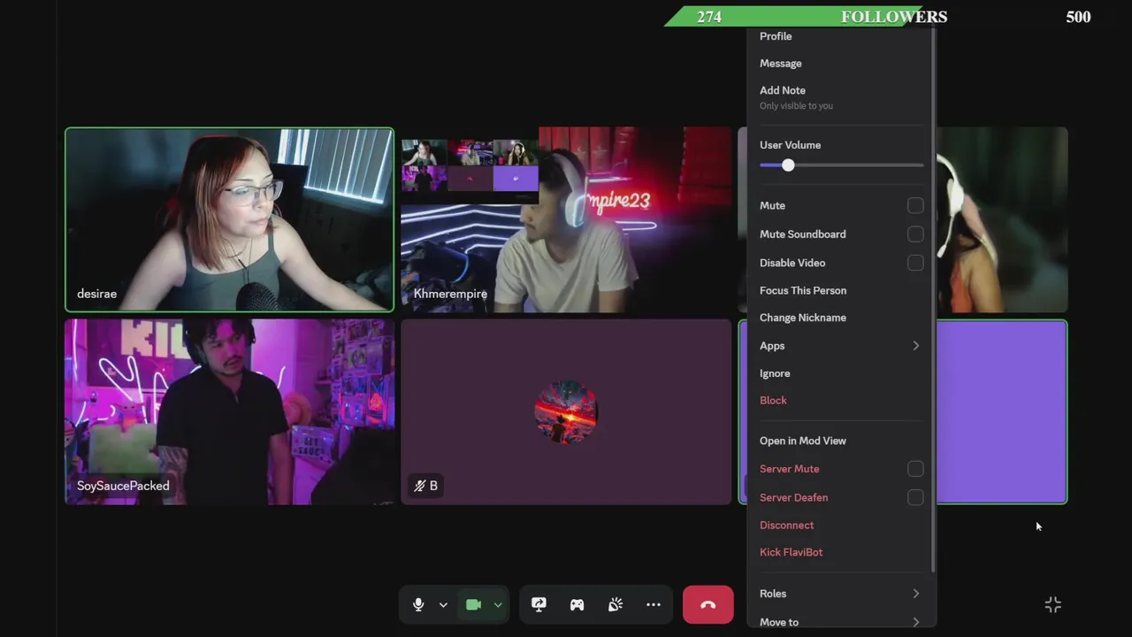Open more options with the three dots
Screen dimensions: 1132x637
(654, 605)
